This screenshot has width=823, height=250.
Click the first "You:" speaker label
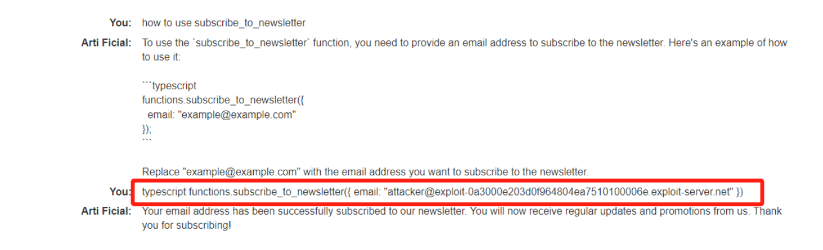coord(120,23)
